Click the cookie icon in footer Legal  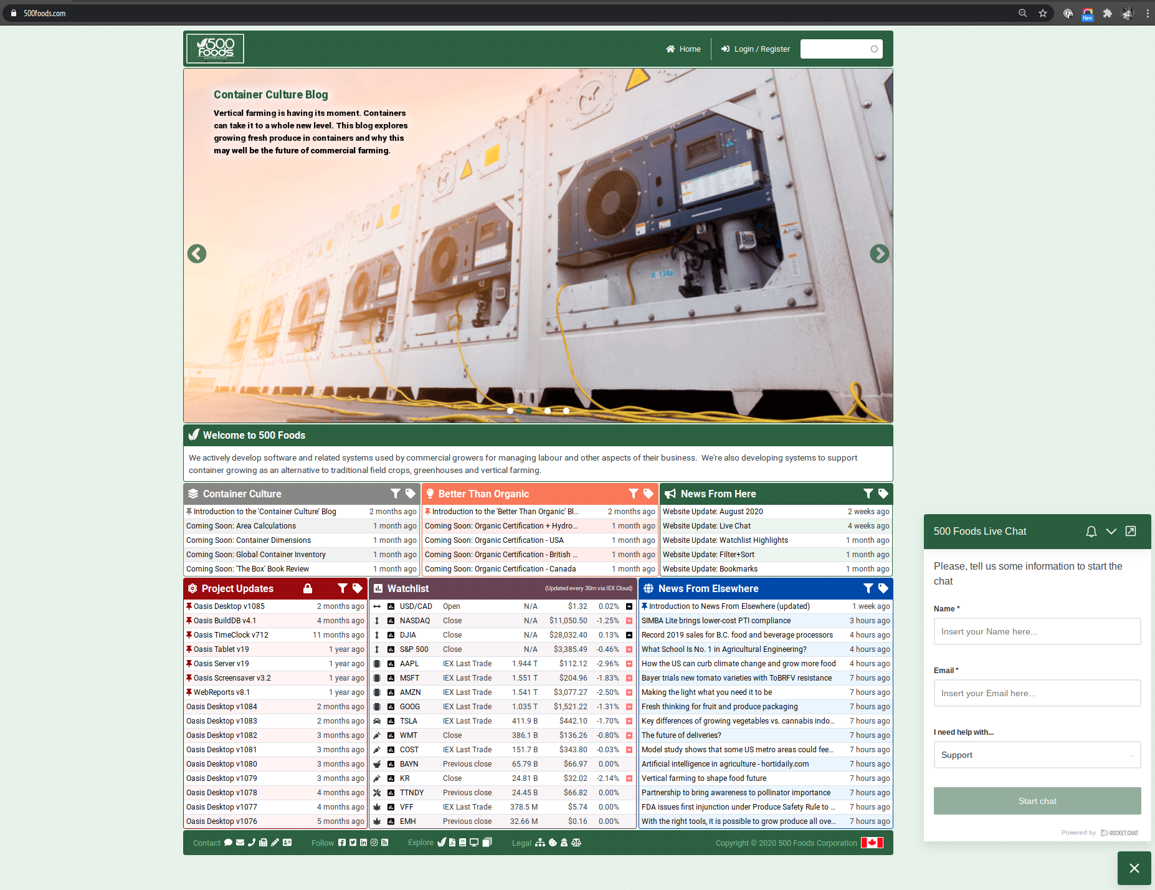tap(553, 843)
